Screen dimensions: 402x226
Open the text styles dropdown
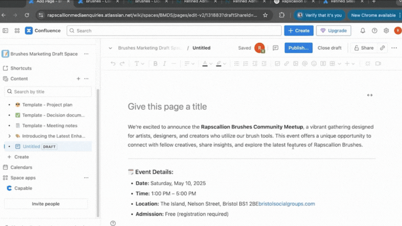[139, 63]
